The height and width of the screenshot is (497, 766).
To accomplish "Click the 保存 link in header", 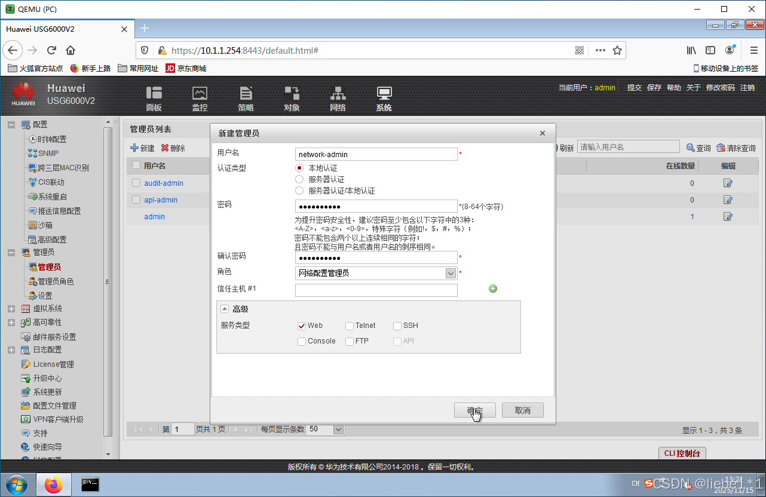I will tap(654, 87).
